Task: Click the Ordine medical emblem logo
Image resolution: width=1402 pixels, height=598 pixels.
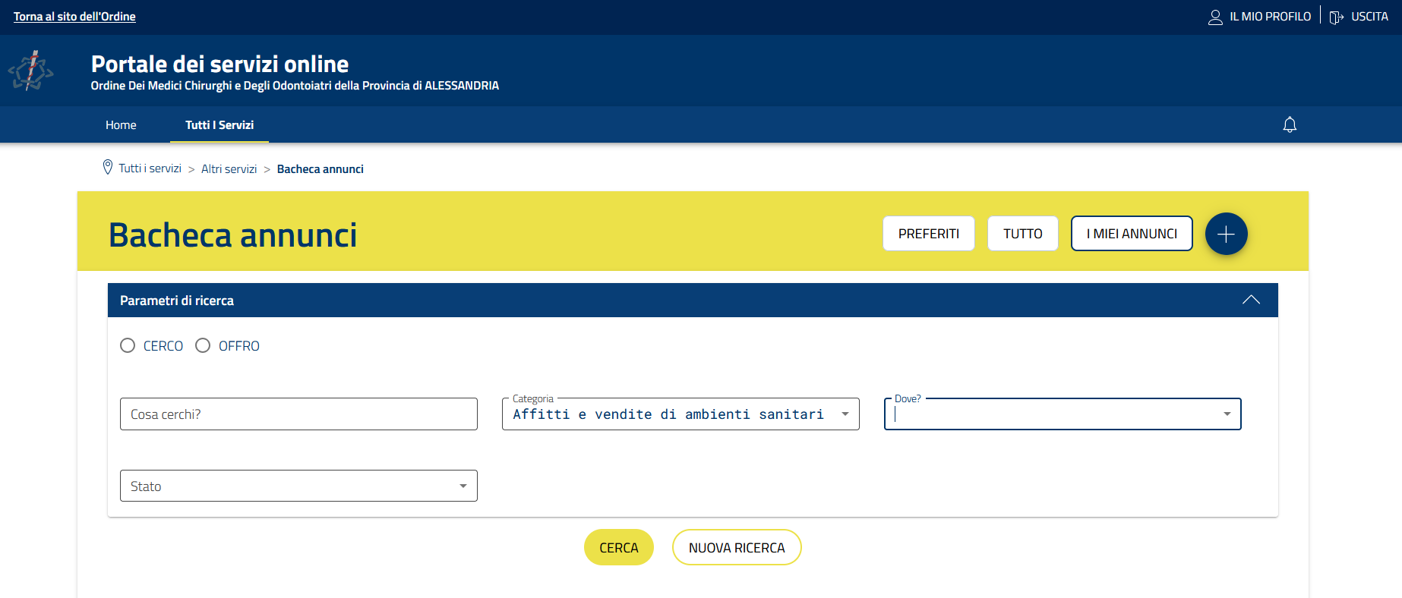Action: click(31, 71)
